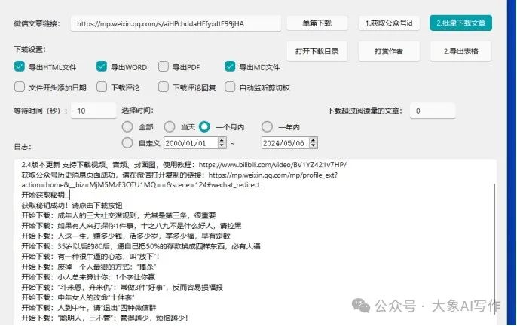Enable 自动监听剪切板 checkbox
517x326 pixels.
click(230, 87)
